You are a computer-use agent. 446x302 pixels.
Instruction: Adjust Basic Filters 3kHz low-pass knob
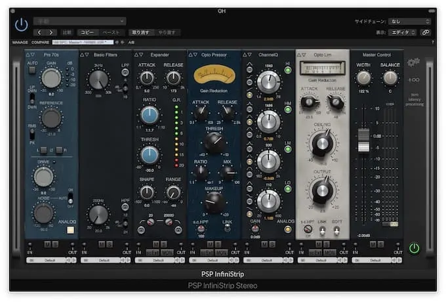point(98,79)
